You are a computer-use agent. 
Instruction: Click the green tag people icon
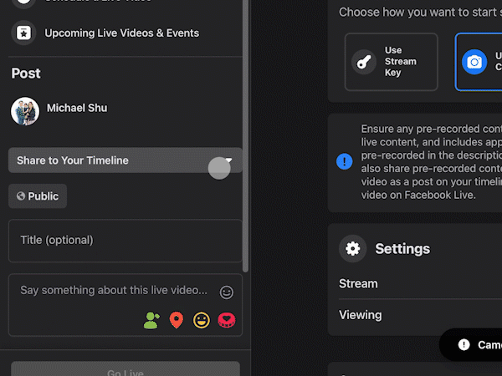click(x=151, y=320)
